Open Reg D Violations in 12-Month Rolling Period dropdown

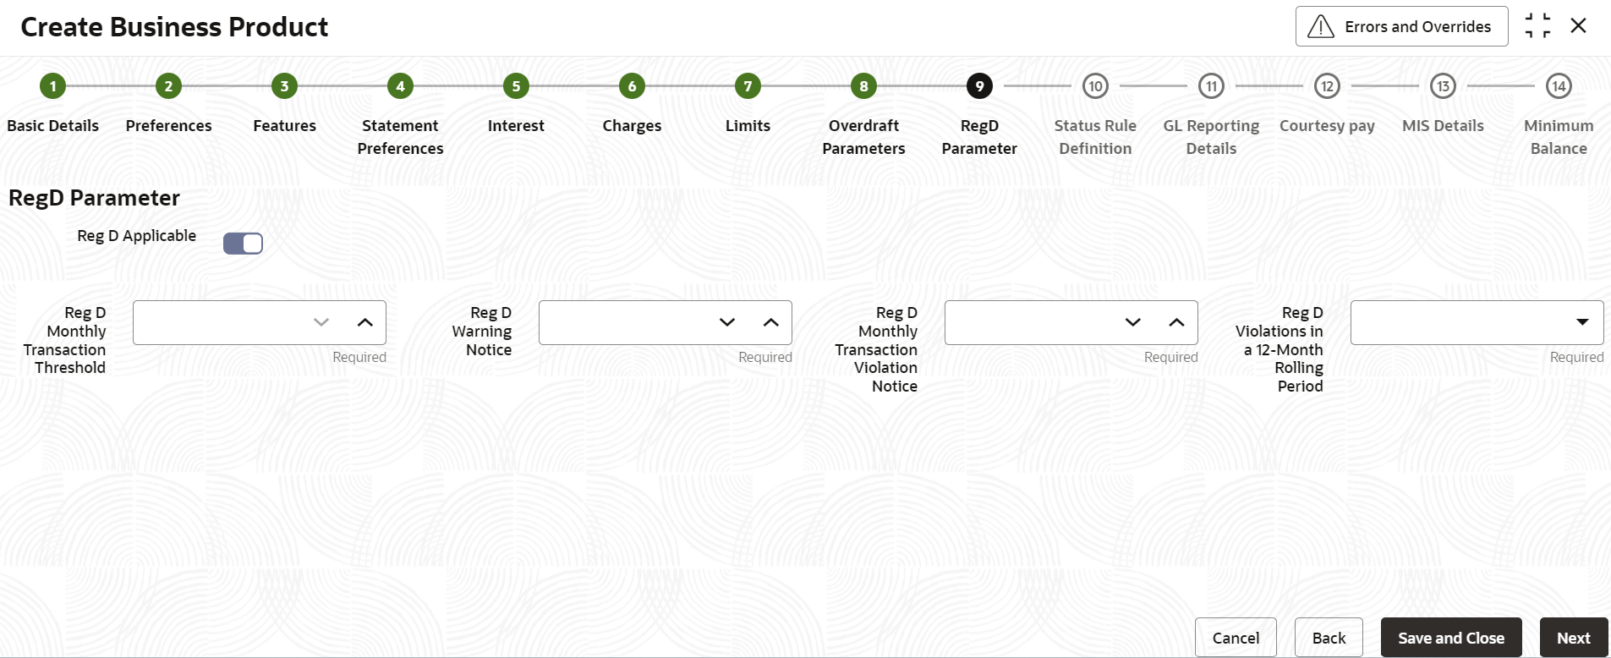1477,322
